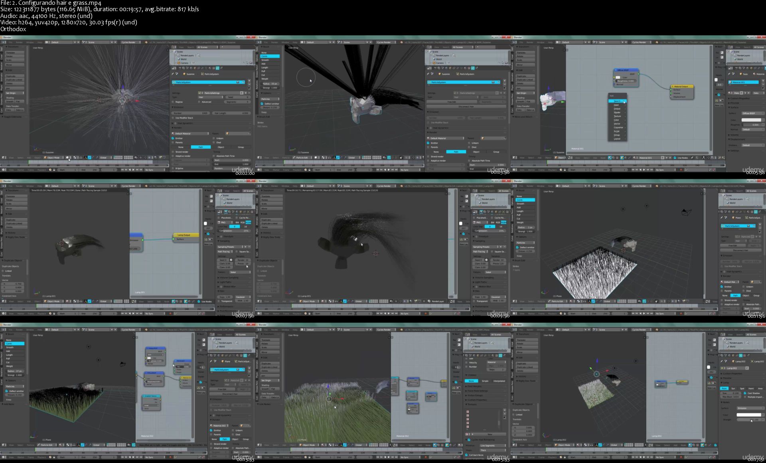Open Set Origin dropdown in 00:02:00 frame
Screen dimensions: 766x463
tap(15, 93)
